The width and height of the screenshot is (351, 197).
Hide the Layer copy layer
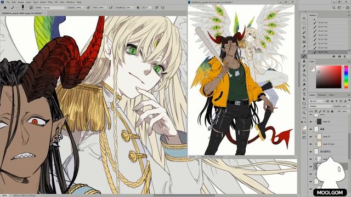pyautogui.click(x=310, y=144)
